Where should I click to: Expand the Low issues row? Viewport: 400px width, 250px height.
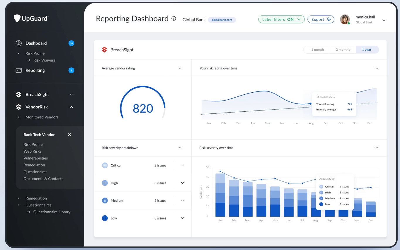click(x=182, y=218)
